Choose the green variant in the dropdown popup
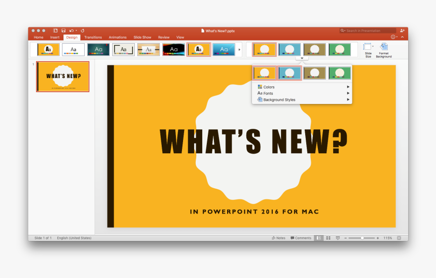Viewport: 436px width, 278px height. (x=340, y=73)
